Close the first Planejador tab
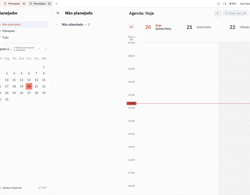Image resolution: width=250 pixels, height=195 pixels. 24,4
